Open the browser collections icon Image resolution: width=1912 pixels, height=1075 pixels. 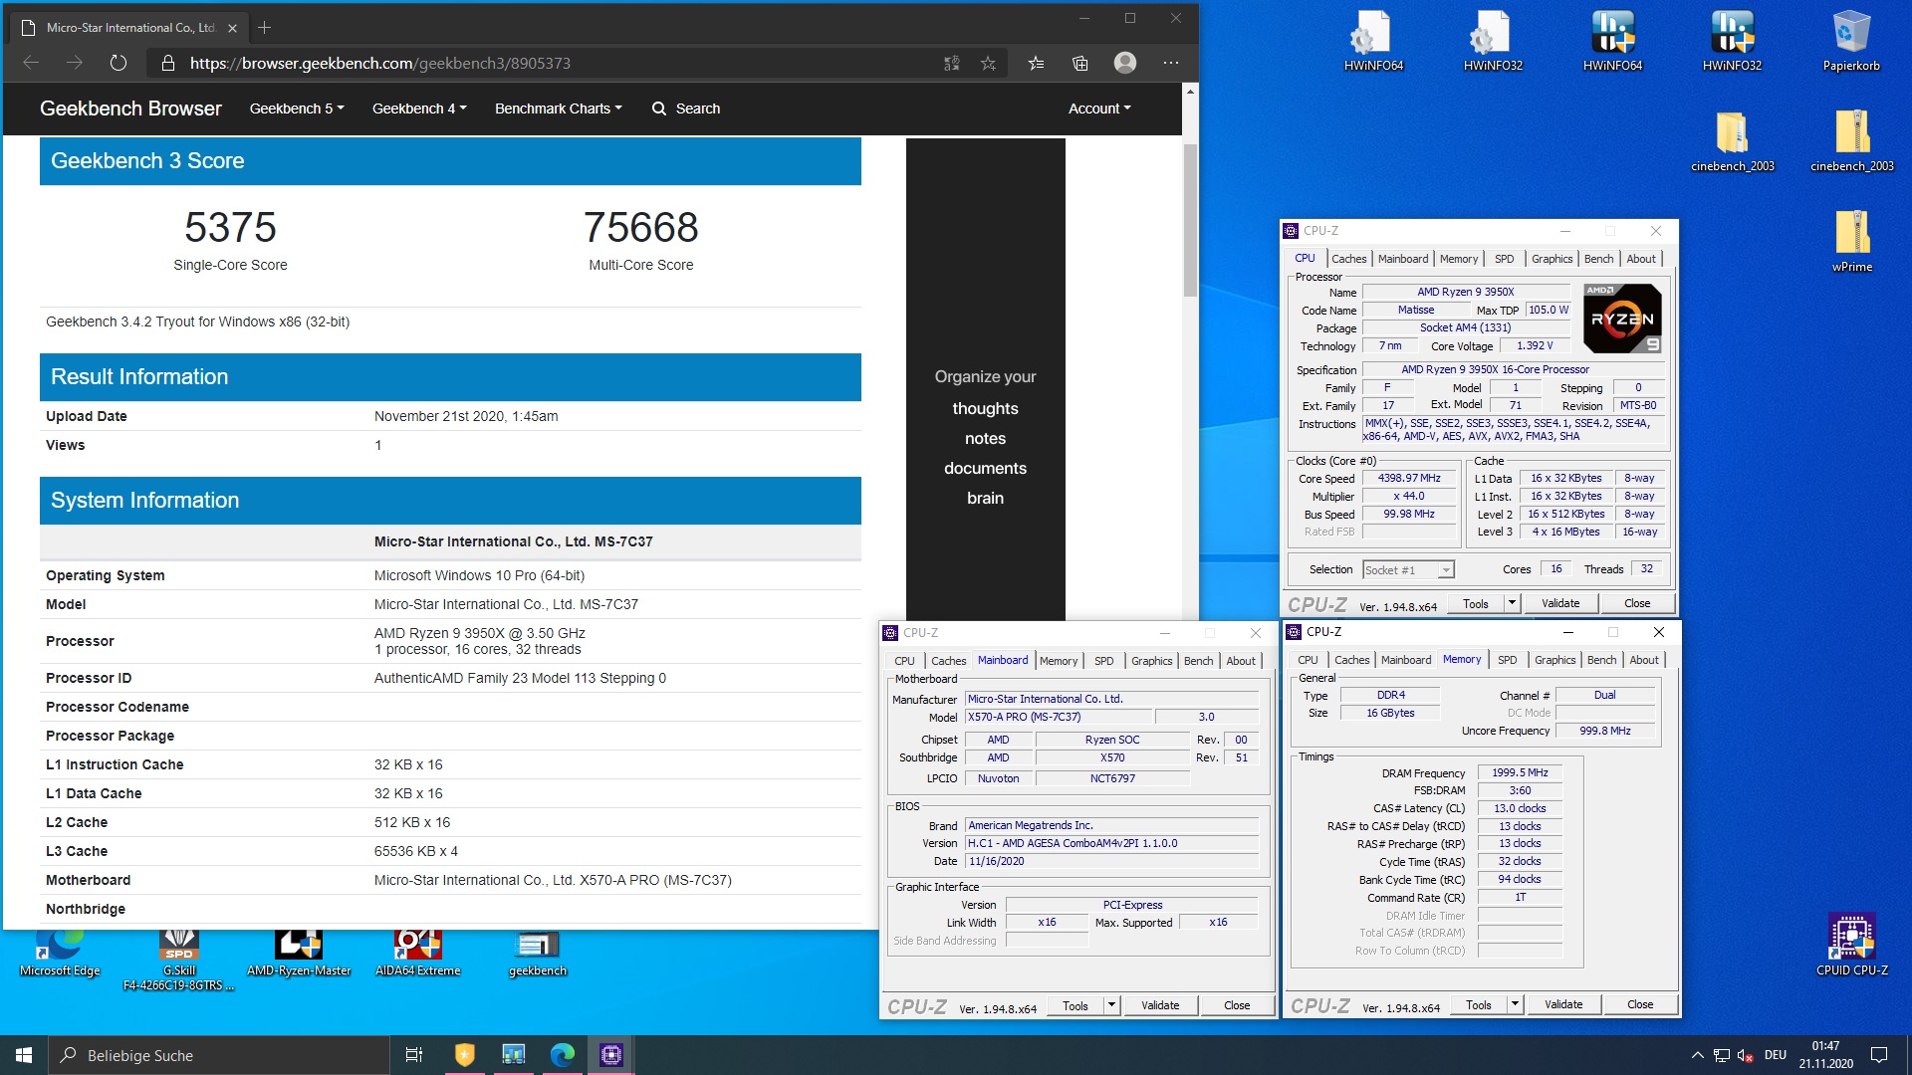click(1079, 63)
